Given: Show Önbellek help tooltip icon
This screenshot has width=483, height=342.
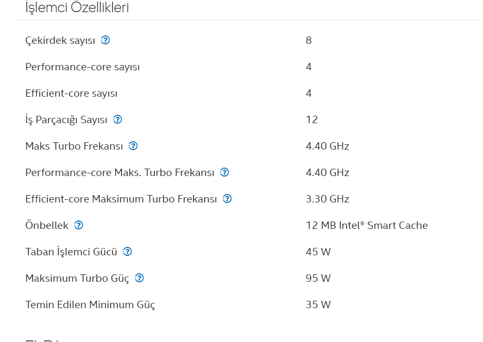Looking at the screenshot, I should click(78, 225).
